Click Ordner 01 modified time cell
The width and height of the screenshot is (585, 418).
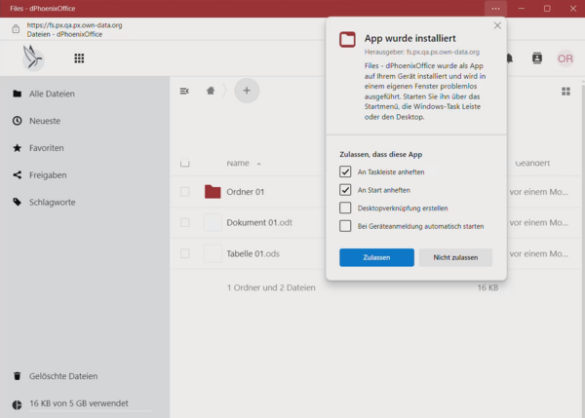539,192
